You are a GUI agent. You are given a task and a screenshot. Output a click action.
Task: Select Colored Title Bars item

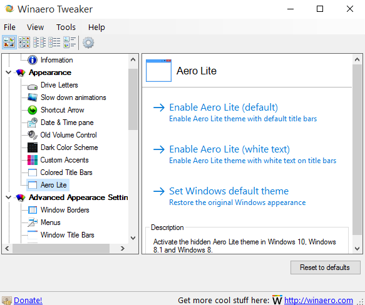pos(66,172)
